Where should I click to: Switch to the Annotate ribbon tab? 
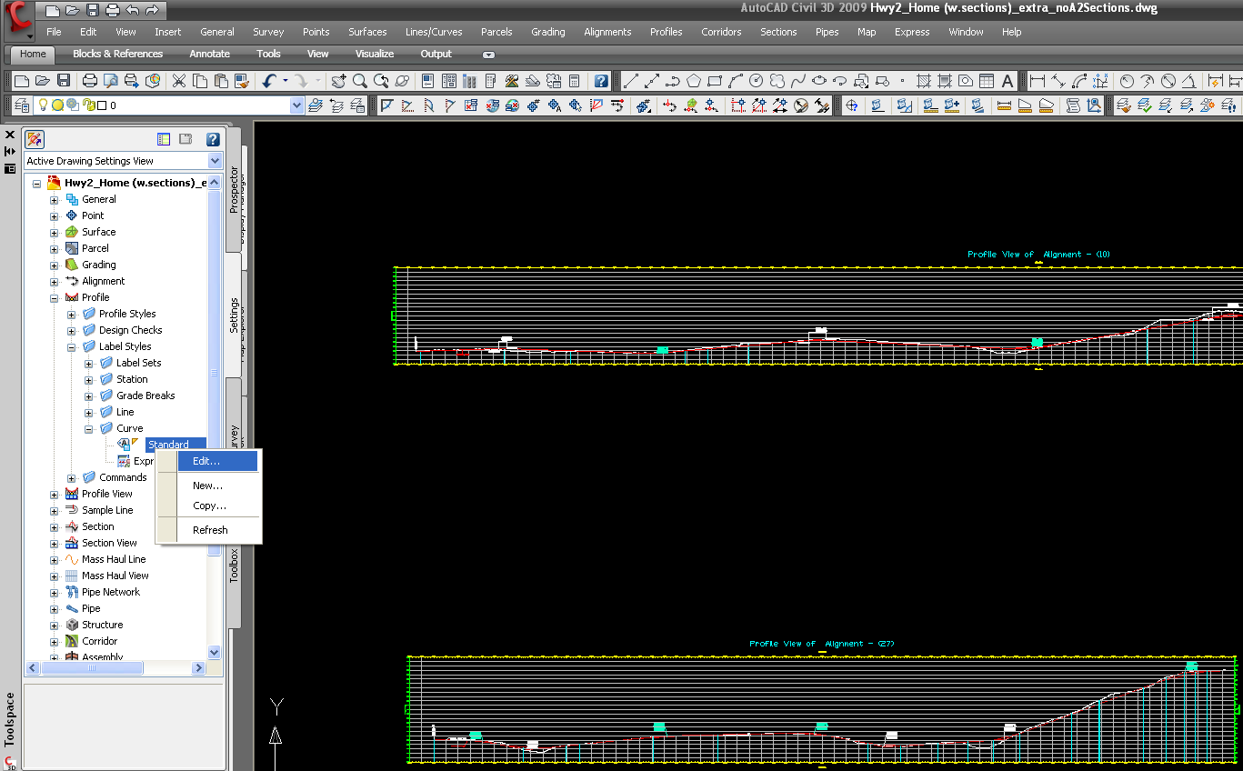[209, 54]
